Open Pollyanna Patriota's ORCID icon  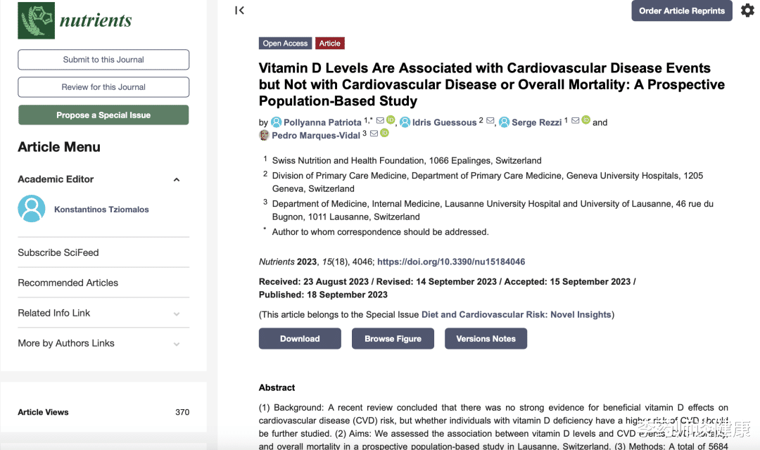coord(391,120)
